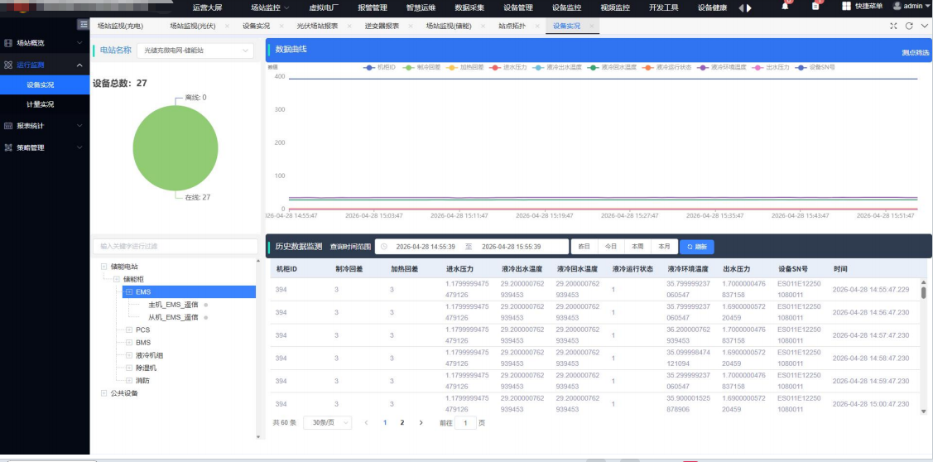Close the 站点拓扑 tab

(x=536, y=26)
